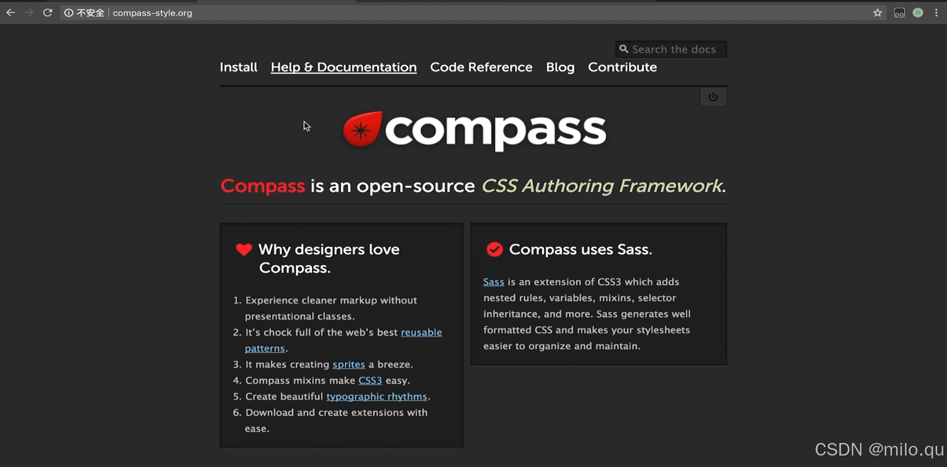Click the red heart icon

[244, 249]
